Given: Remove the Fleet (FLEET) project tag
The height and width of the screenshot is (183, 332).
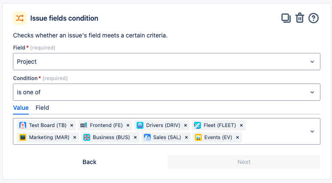Looking at the screenshot, I should click(241, 125).
